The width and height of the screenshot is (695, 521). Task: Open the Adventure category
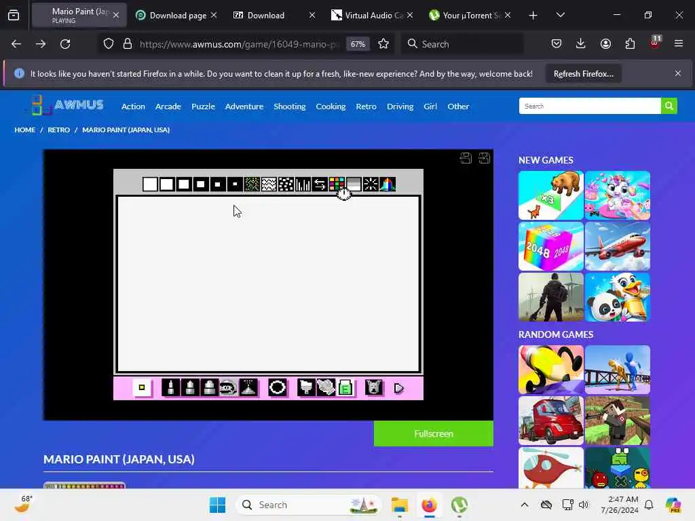click(244, 107)
